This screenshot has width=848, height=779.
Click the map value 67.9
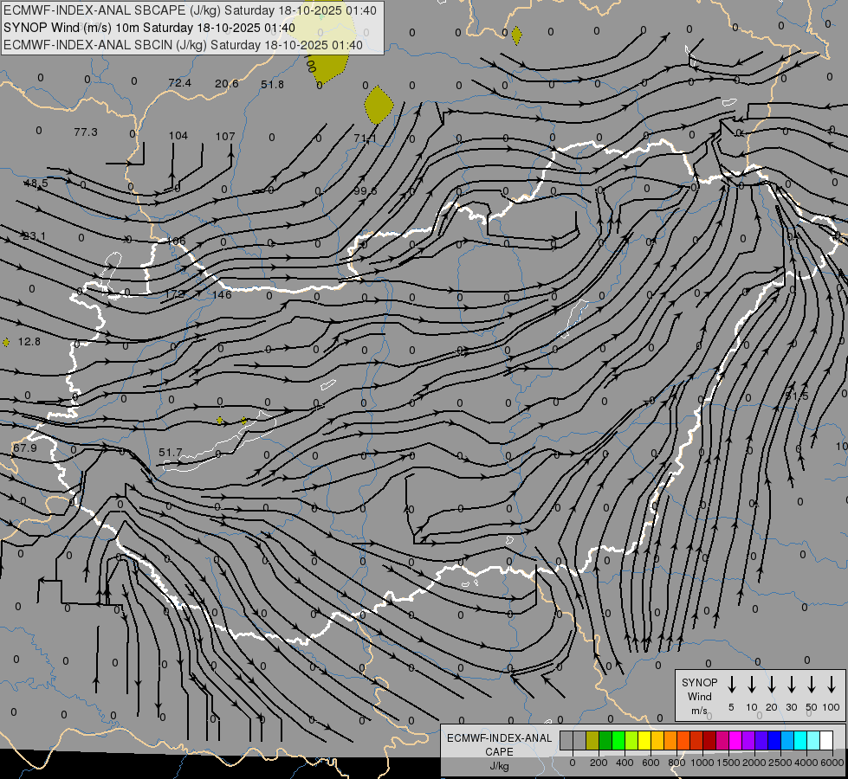25,448
